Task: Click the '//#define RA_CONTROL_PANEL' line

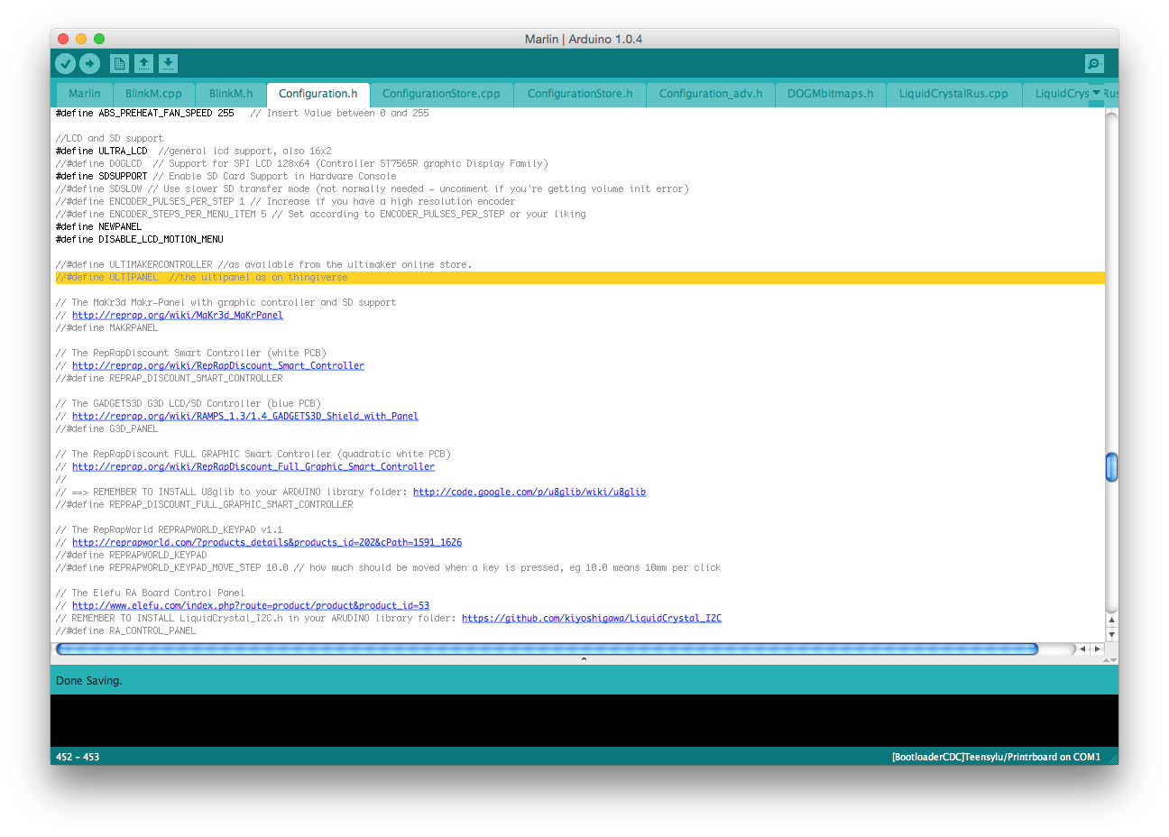Action: click(125, 631)
